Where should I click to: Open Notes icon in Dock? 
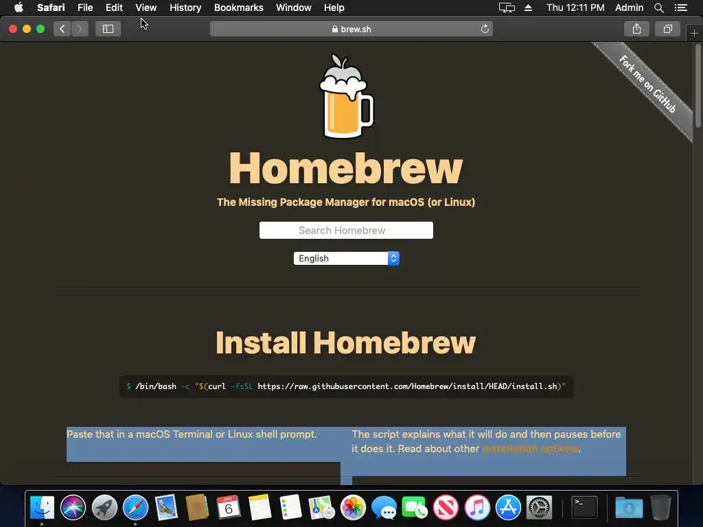point(260,508)
